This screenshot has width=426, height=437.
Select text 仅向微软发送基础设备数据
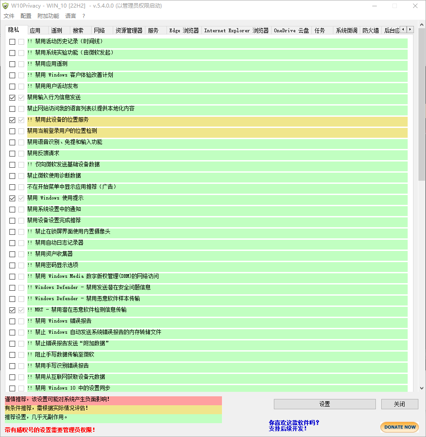click(67, 165)
